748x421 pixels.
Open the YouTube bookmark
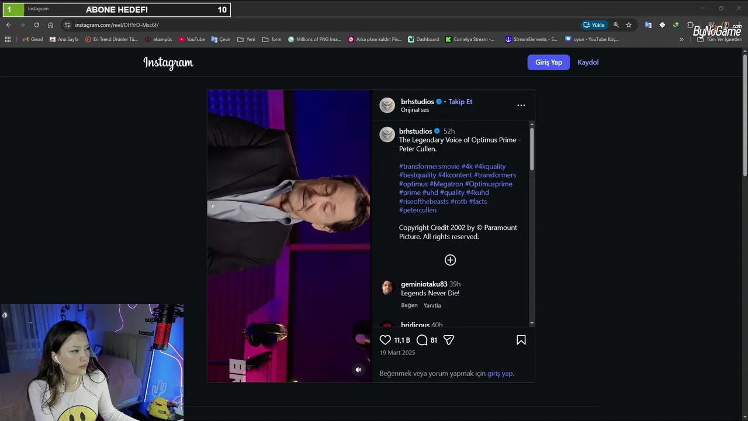192,39
